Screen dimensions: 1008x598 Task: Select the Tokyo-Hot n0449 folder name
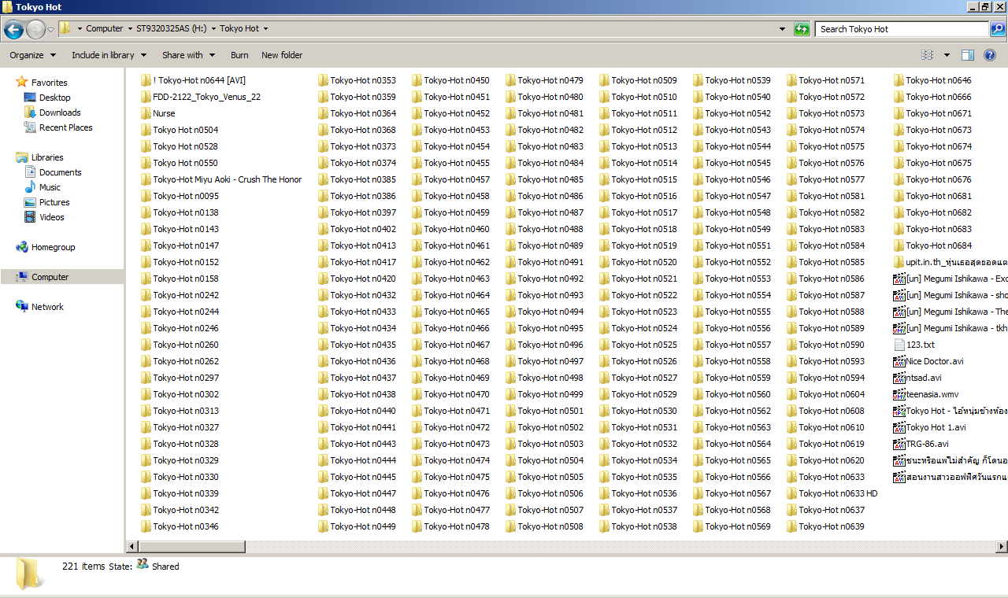point(363,526)
